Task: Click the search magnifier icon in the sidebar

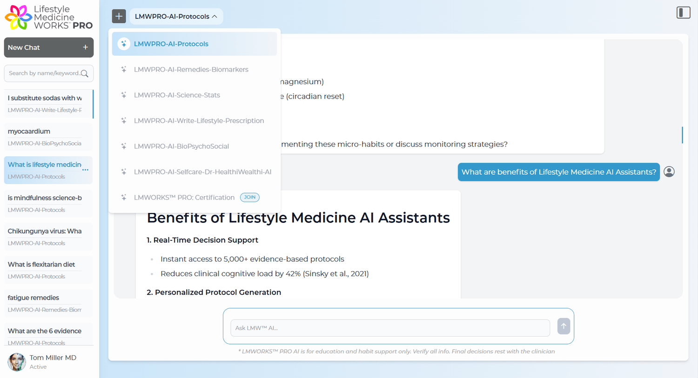Action: [84, 73]
